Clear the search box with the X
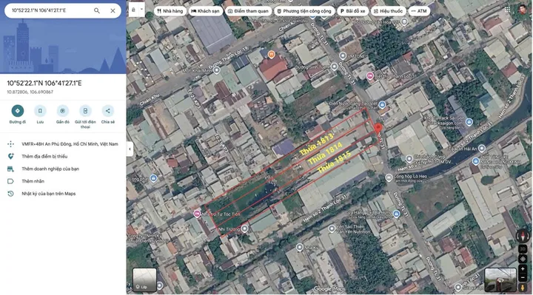Screen dimensions: 533x295 tap(113, 11)
